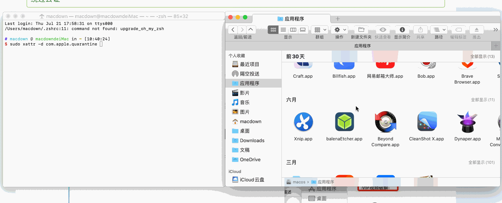Switch Finder to column view
The image size is (502, 203).
tap(293, 30)
